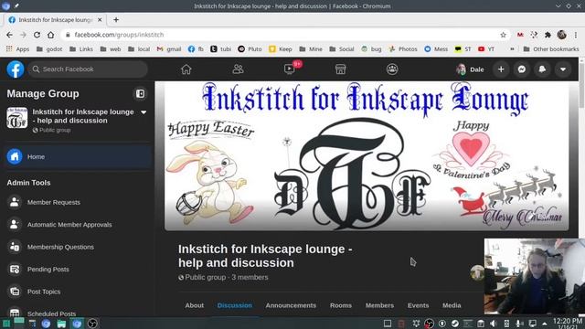Open the Apps bookmark

click(17, 48)
